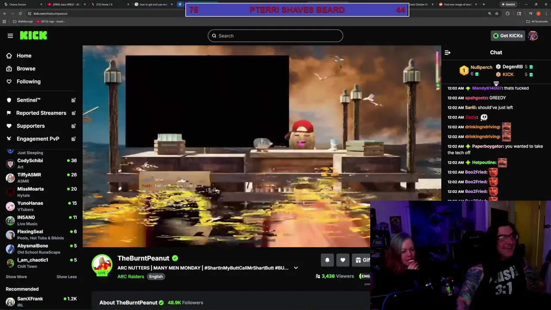
Task: Click chat username Zaniy
Action: tap(471, 117)
